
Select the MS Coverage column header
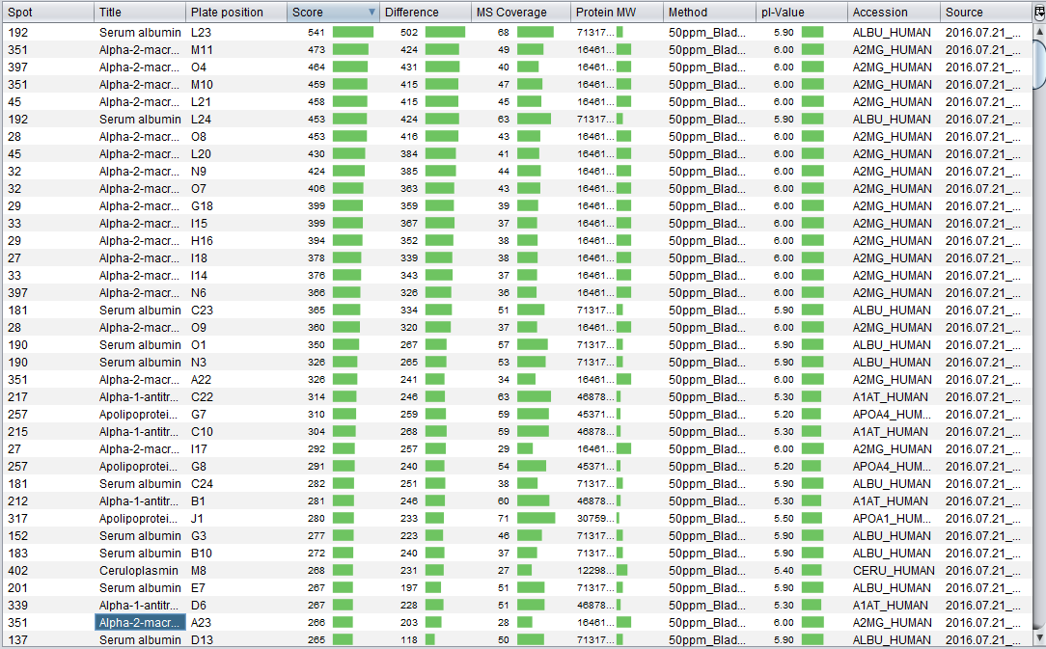tap(519, 13)
